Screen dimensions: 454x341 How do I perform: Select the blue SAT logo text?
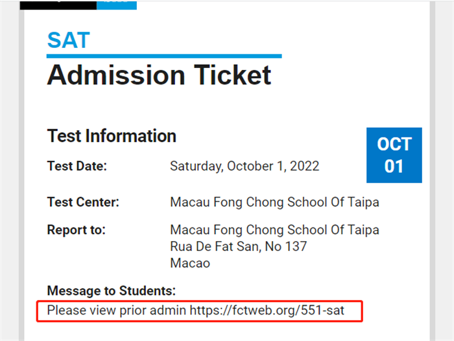(x=69, y=40)
